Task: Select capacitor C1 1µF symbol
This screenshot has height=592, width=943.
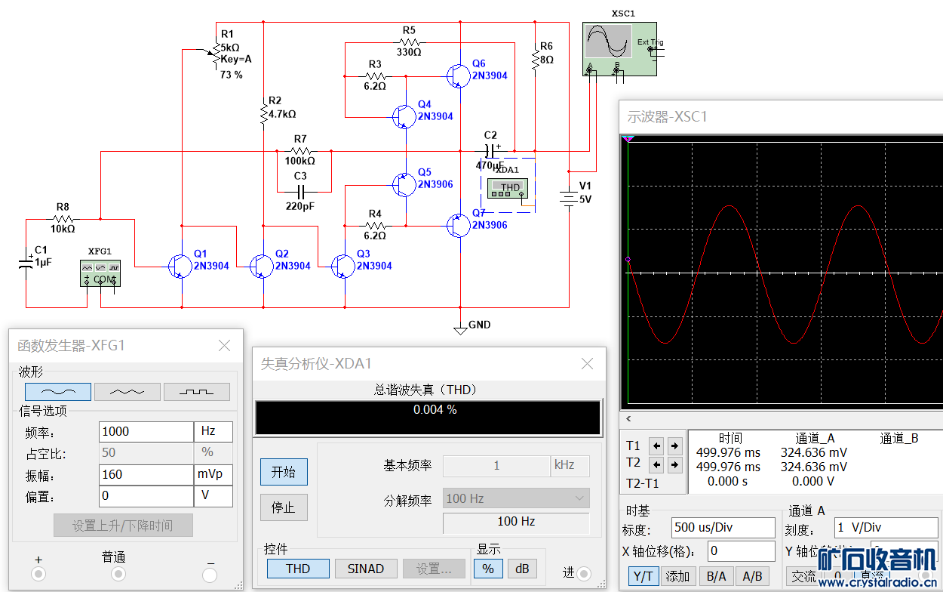Action: pyautogui.click(x=26, y=263)
